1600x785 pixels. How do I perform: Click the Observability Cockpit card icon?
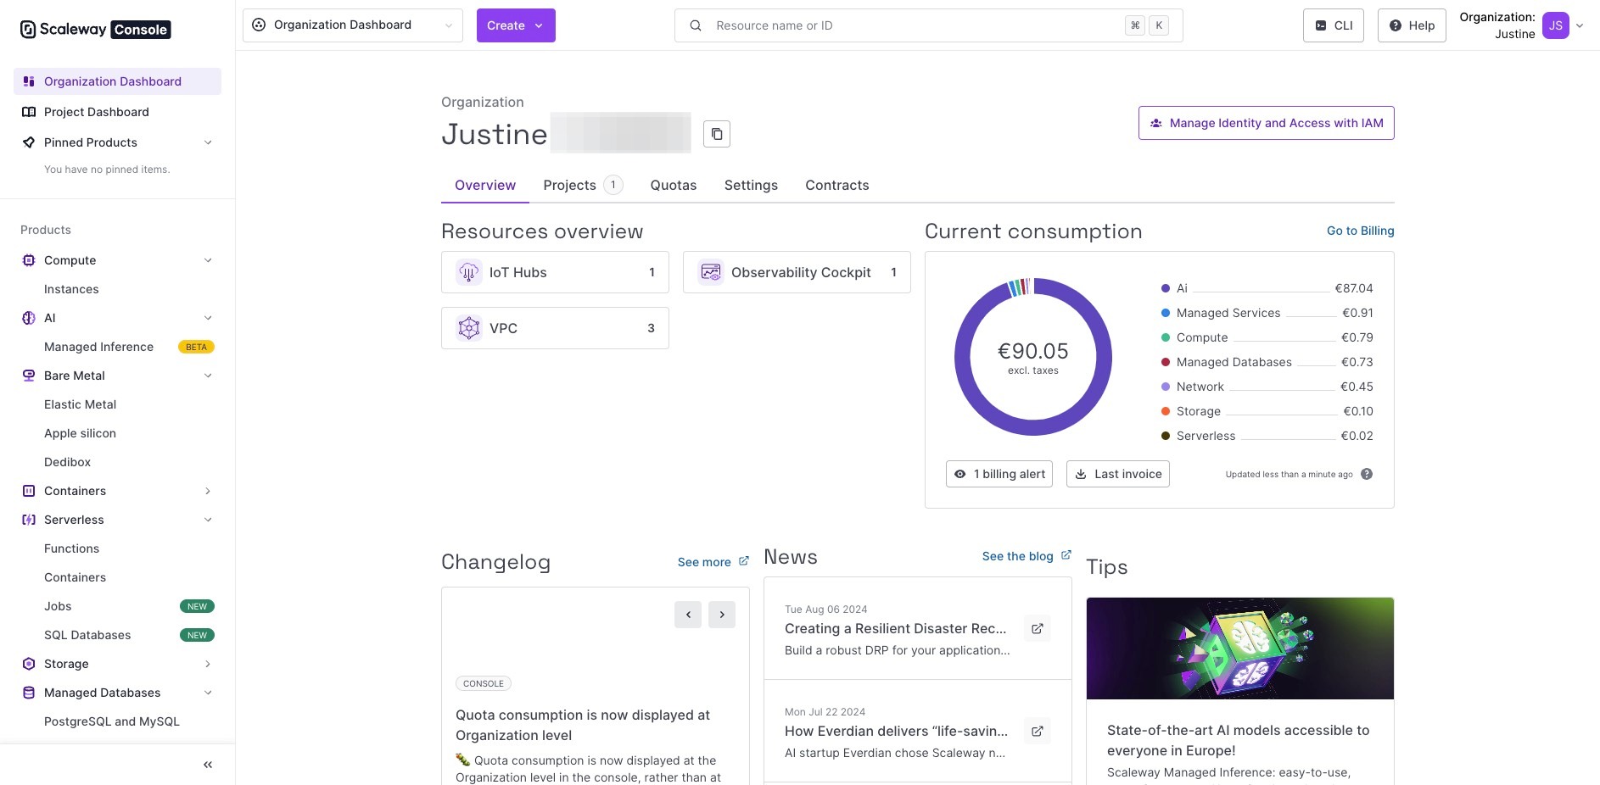711,272
